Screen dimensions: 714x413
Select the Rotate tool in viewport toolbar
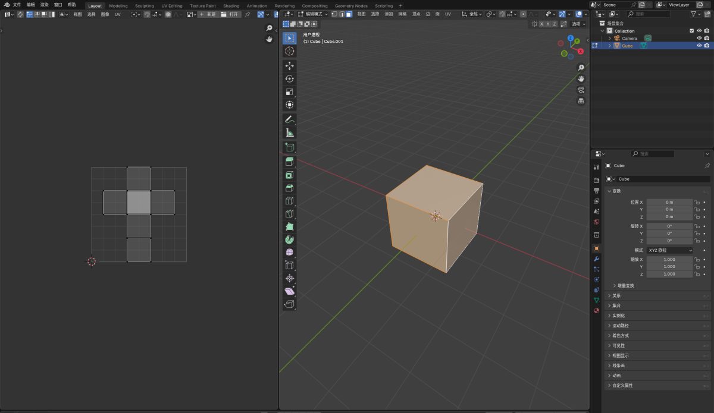[289, 78]
